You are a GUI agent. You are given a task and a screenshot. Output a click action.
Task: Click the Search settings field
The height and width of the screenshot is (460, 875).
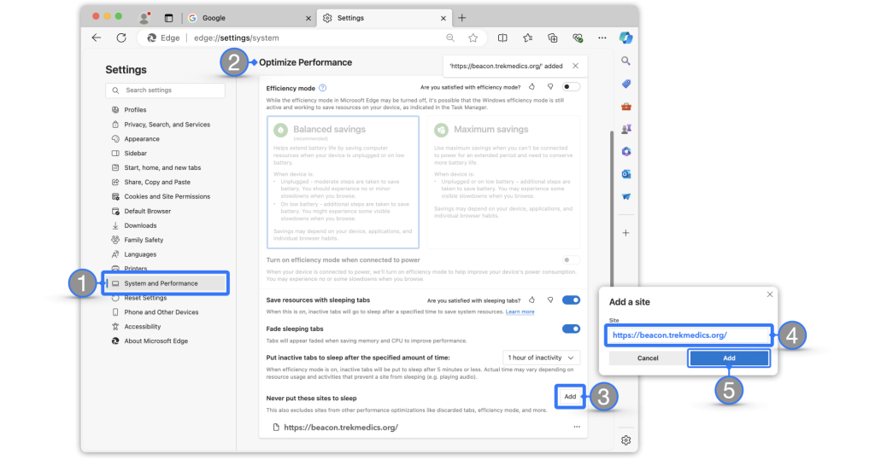click(165, 90)
